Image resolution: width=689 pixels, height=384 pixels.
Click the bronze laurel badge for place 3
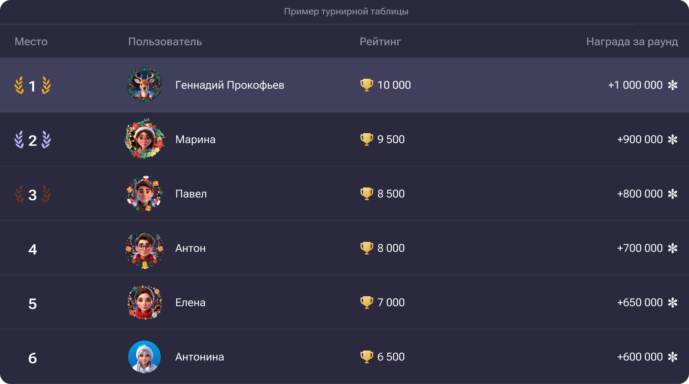pyautogui.click(x=33, y=194)
